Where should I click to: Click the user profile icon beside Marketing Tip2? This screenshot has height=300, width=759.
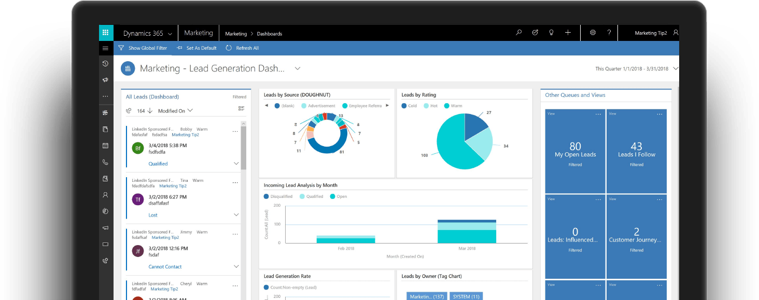tap(675, 33)
